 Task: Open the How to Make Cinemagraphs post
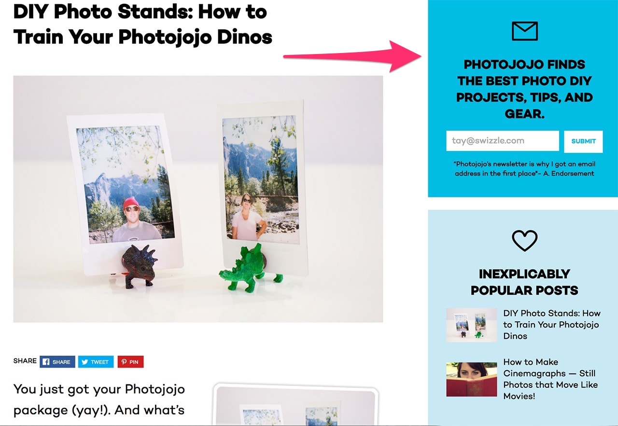coord(550,379)
